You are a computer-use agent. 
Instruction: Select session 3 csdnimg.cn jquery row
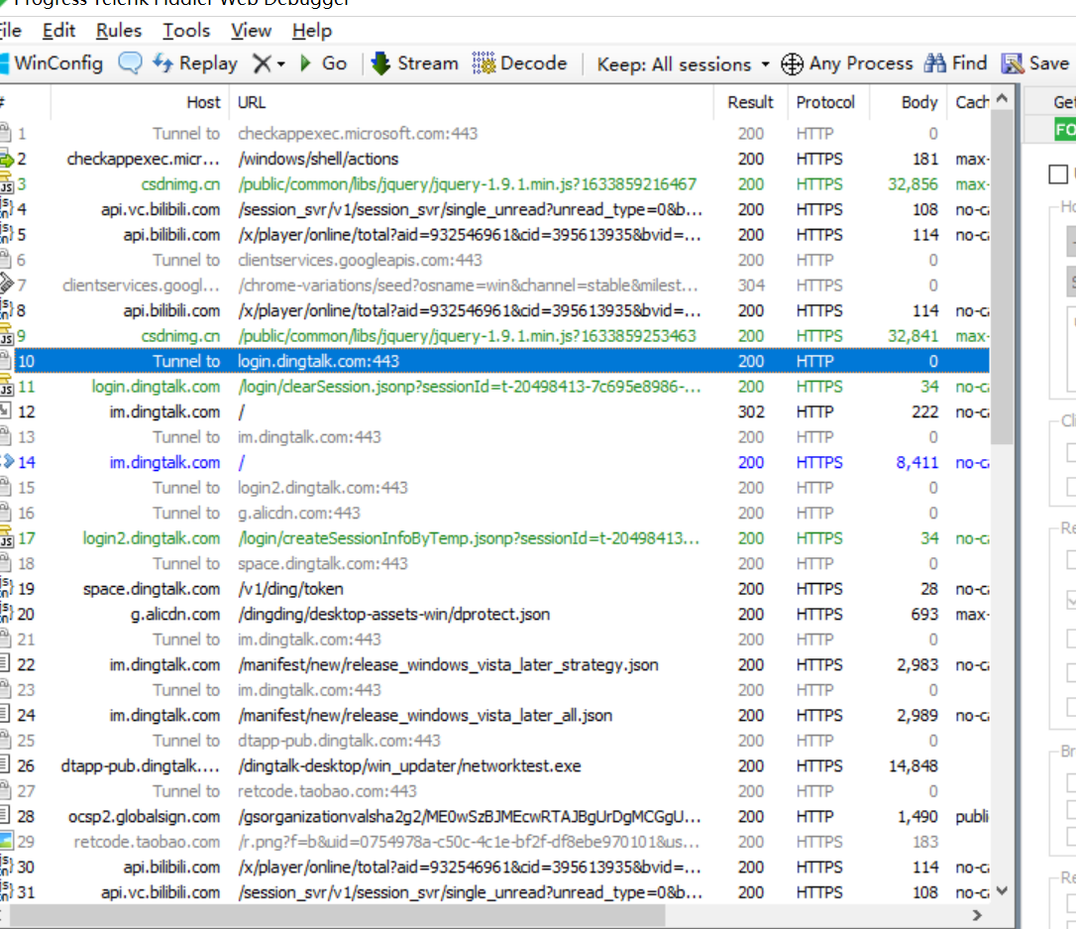coord(494,184)
